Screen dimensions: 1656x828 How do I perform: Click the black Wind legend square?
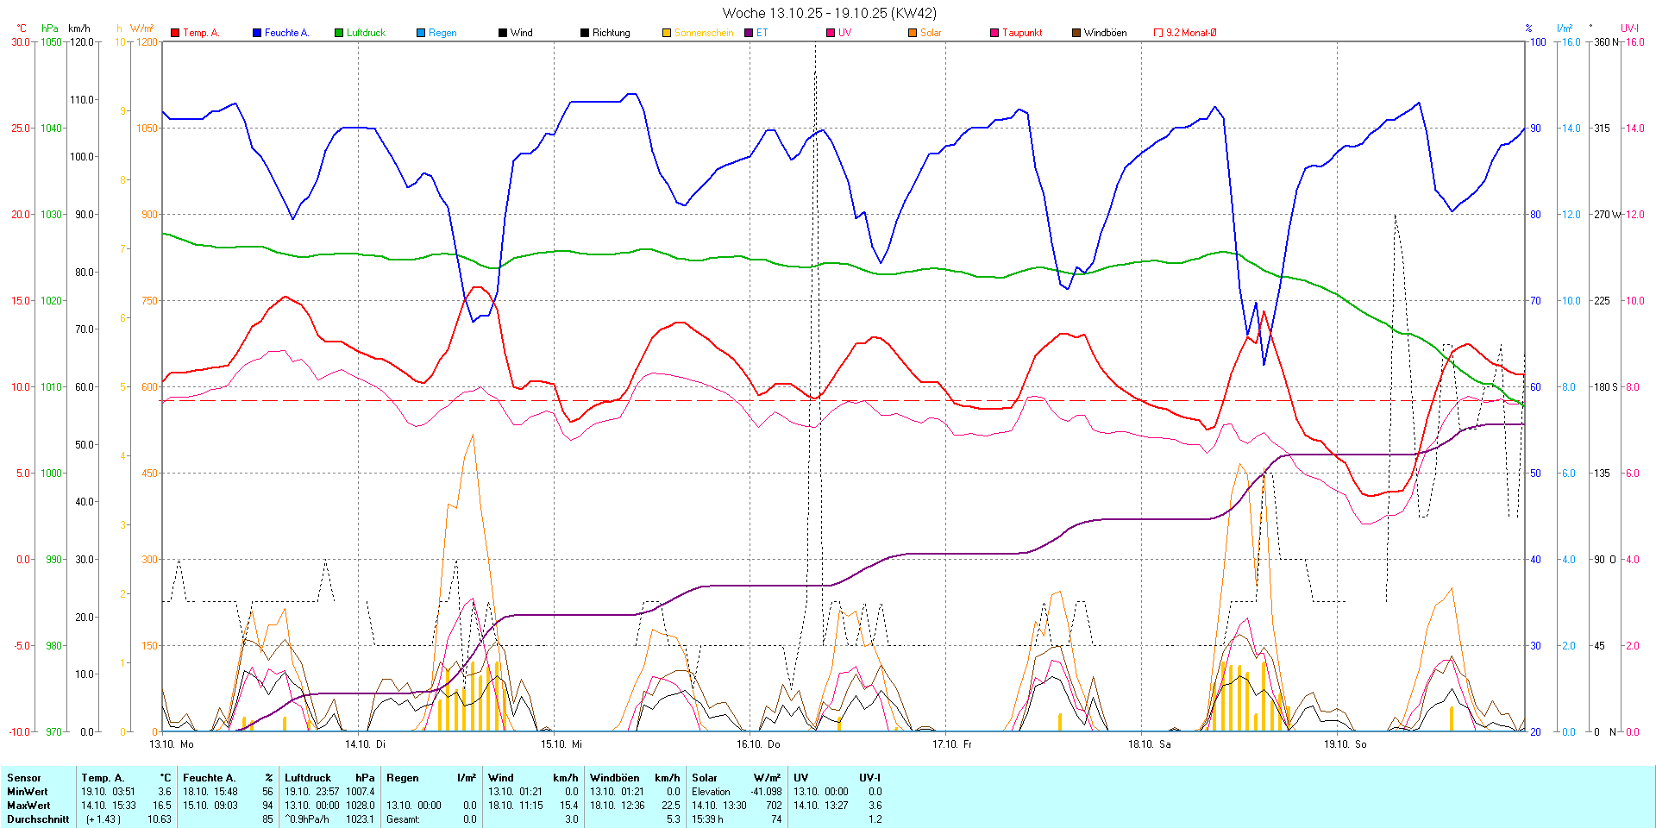click(503, 33)
